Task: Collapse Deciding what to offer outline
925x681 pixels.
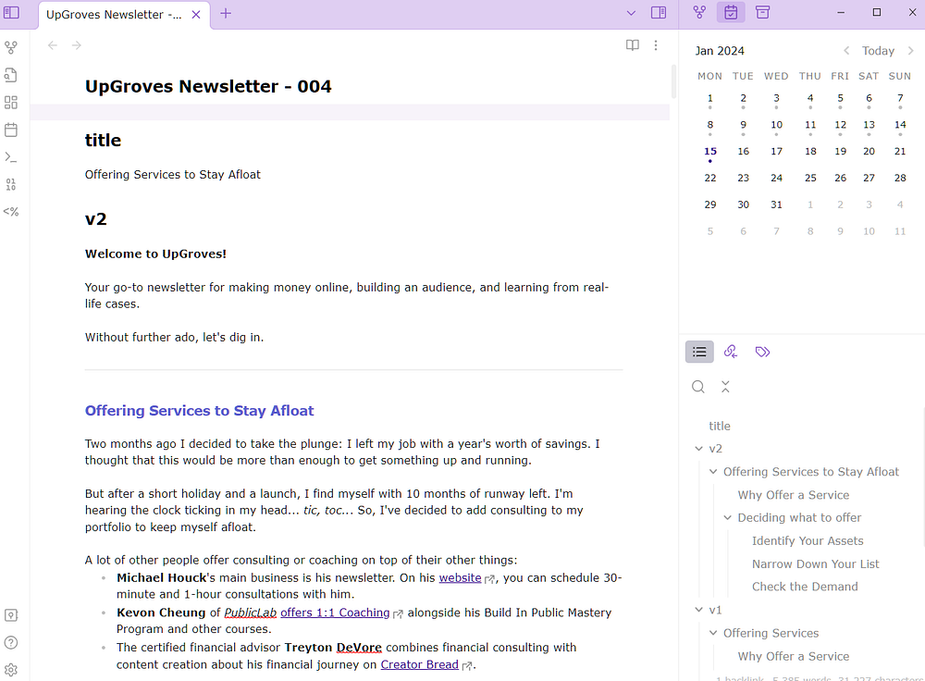Action: [x=727, y=517]
